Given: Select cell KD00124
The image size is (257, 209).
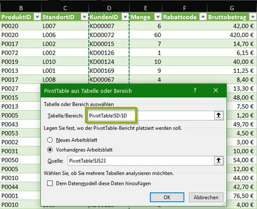Looking at the screenshot, I should 109,62.
